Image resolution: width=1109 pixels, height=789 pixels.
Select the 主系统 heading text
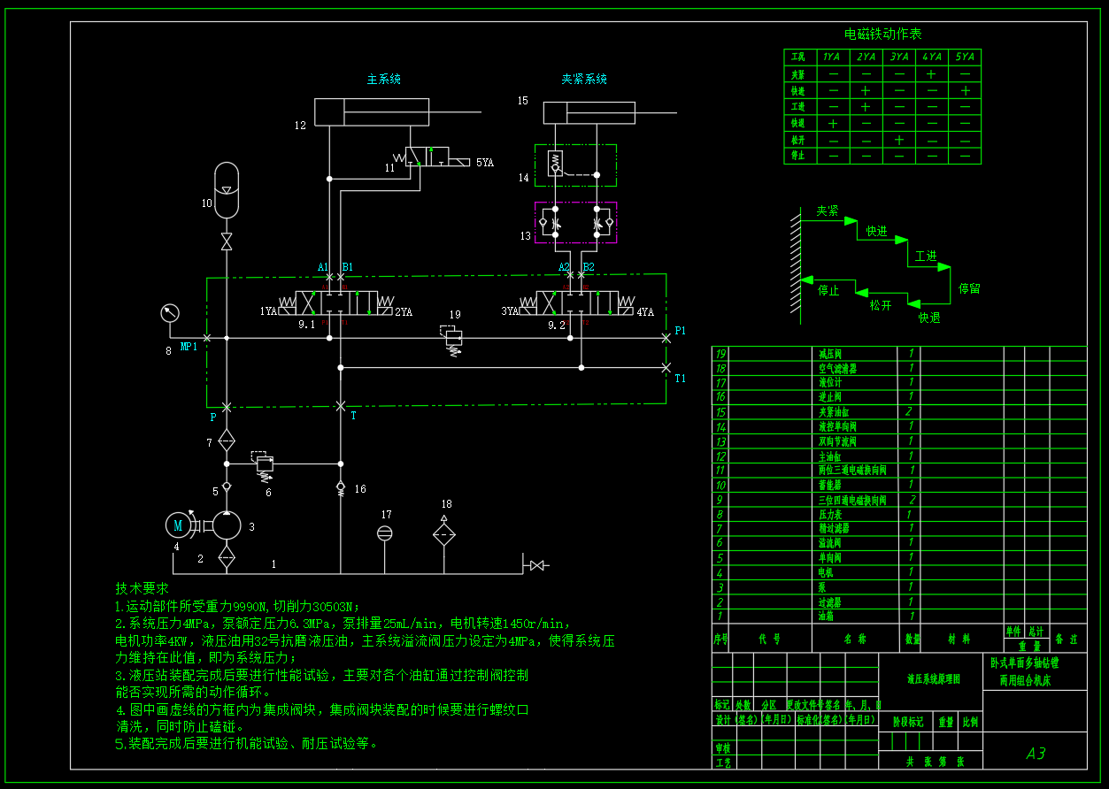pyautogui.click(x=384, y=79)
